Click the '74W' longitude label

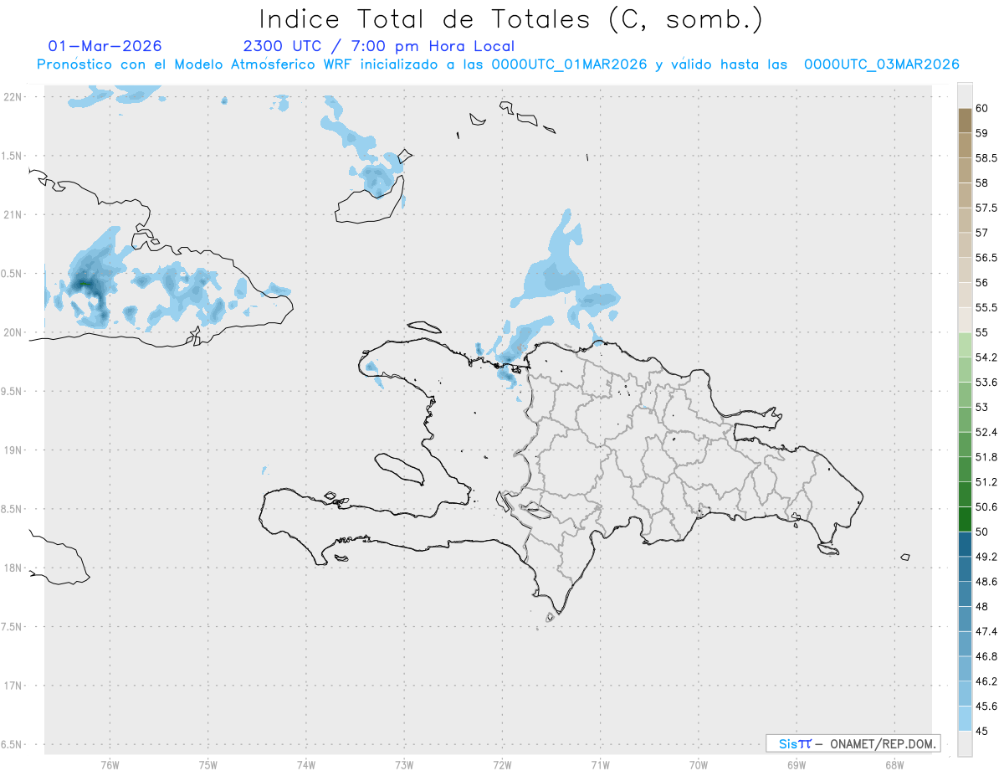click(x=306, y=765)
